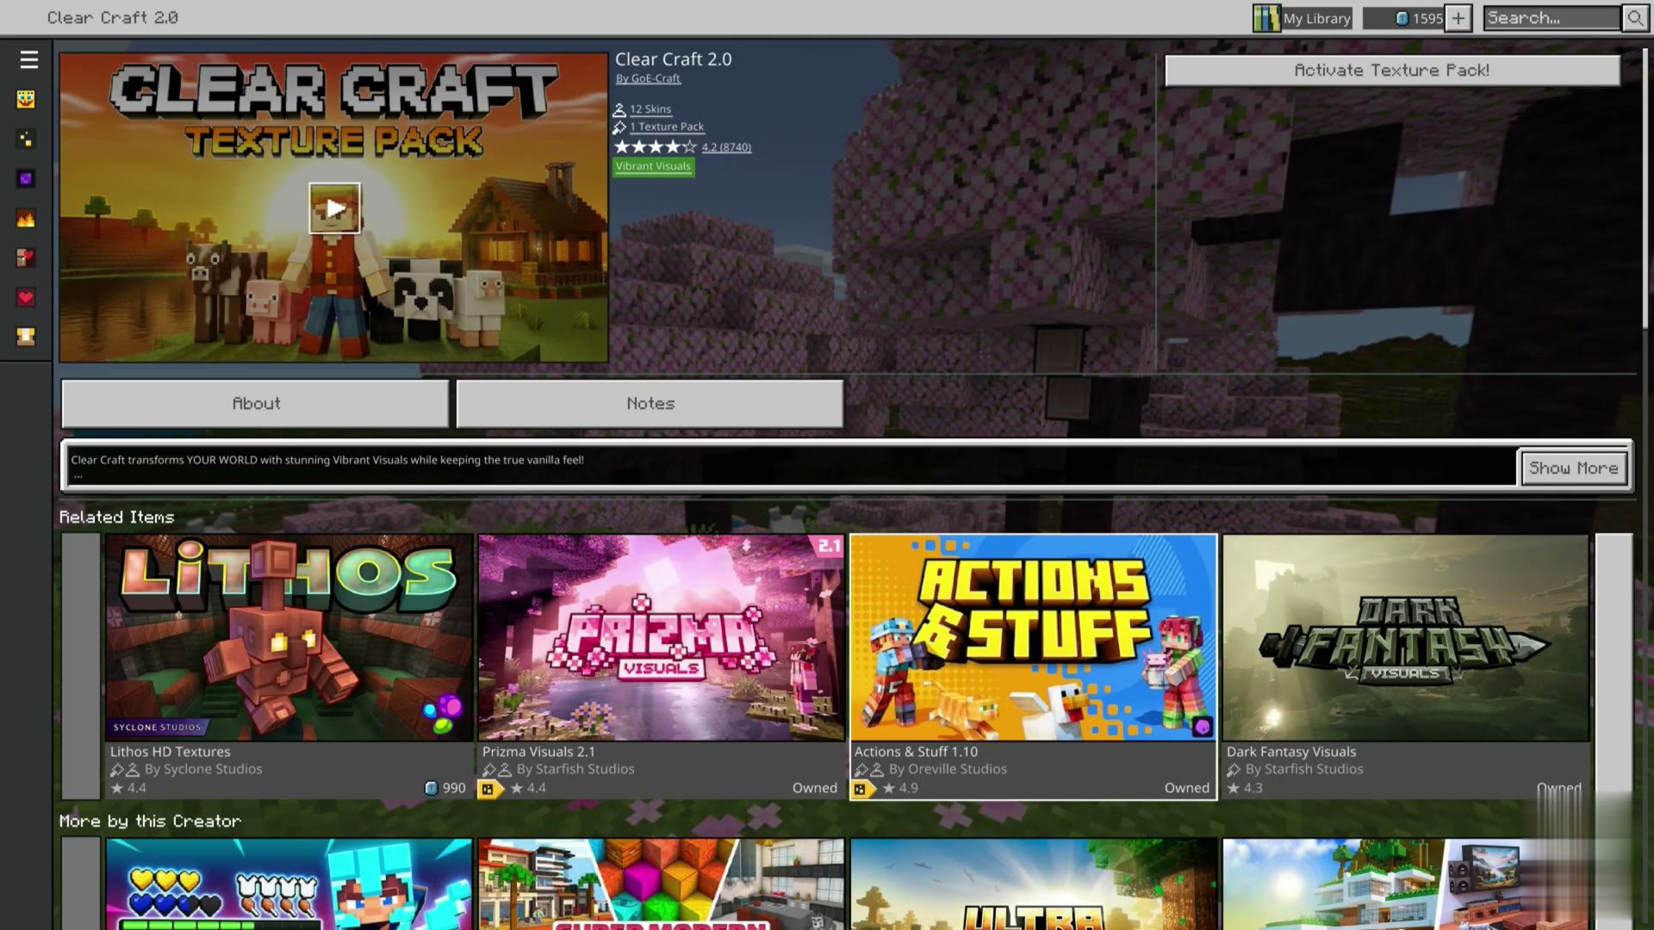The height and width of the screenshot is (930, 1654).
Task: Click the 1 Texture Pack link
Action: pyautogui.click(x=666, y=127)
